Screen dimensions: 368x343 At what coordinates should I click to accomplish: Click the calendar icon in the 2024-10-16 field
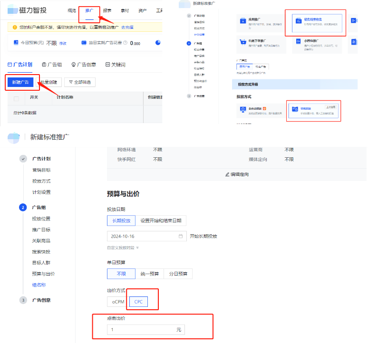tap(181, 236)
